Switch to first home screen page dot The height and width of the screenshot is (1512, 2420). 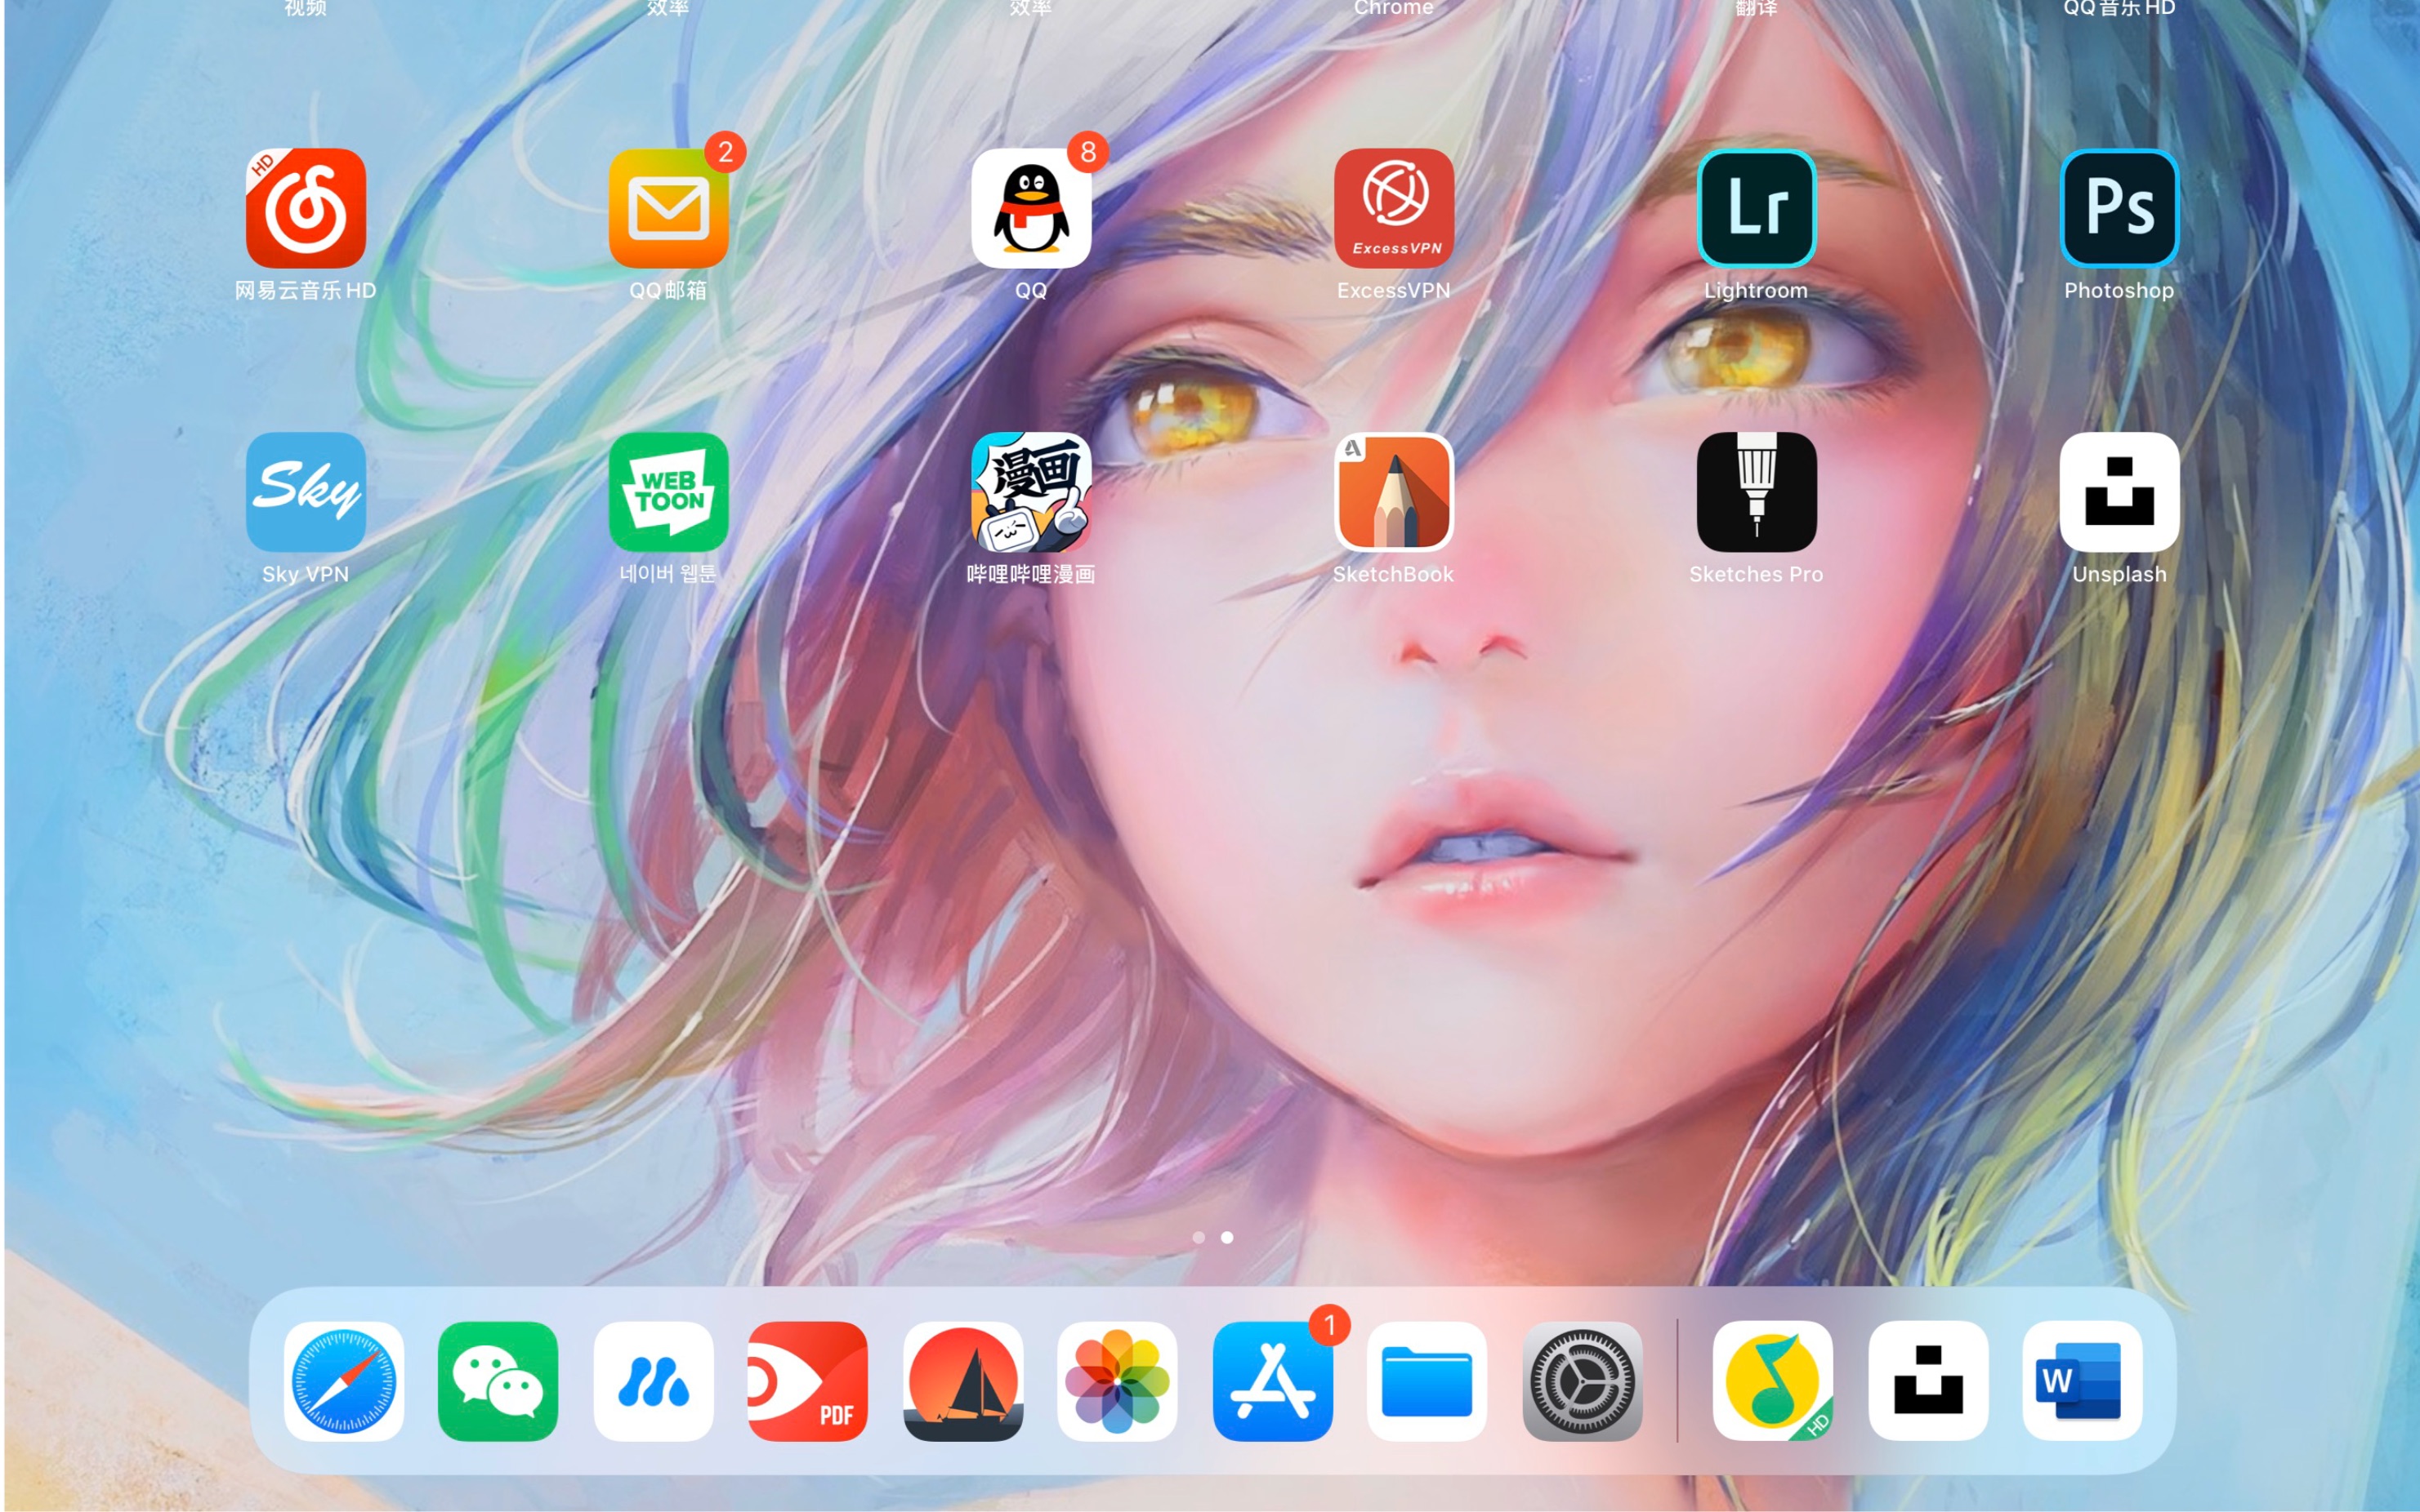1199,1238
